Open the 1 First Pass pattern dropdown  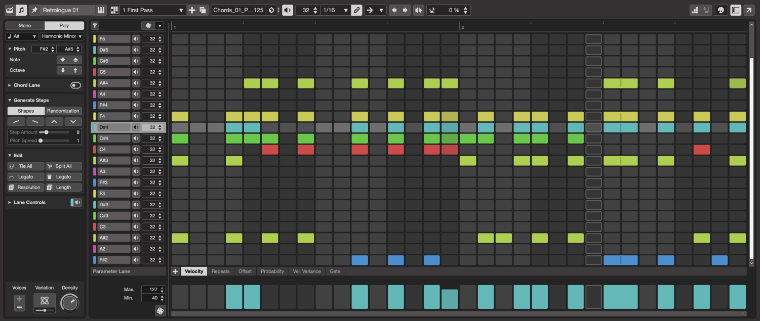(153, 10)
